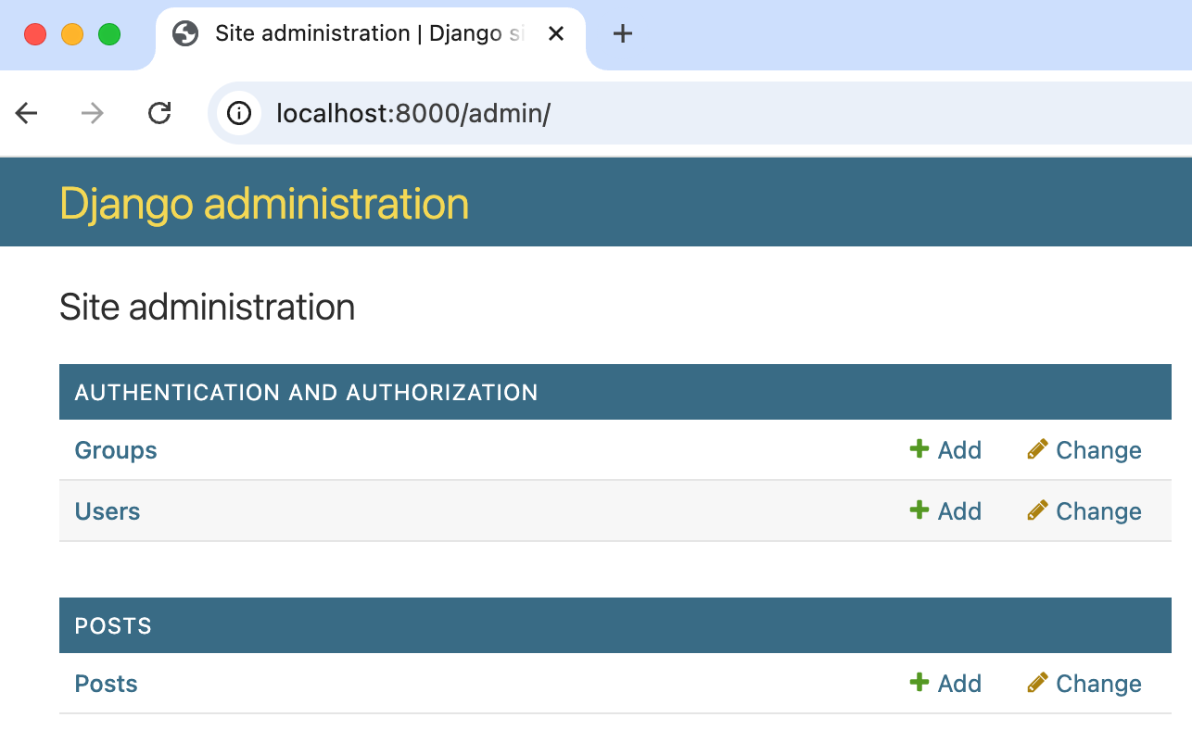Select the Site administration browser tab

coord(371,37)
